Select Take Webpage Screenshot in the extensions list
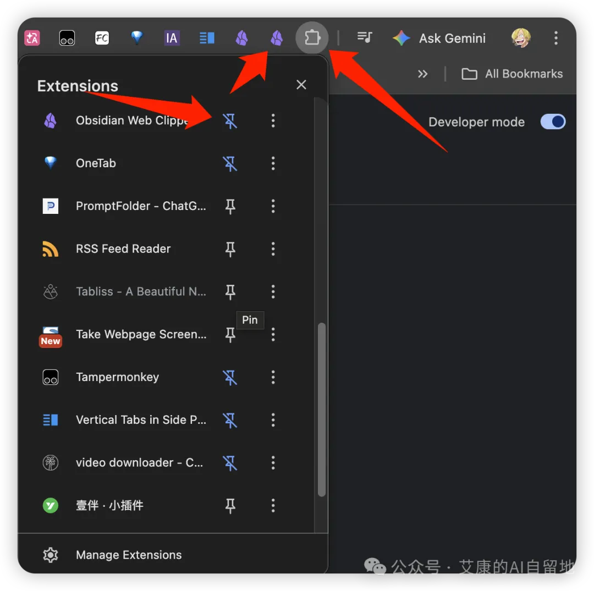This screenshot has width=594, height=591. (141, 334)
